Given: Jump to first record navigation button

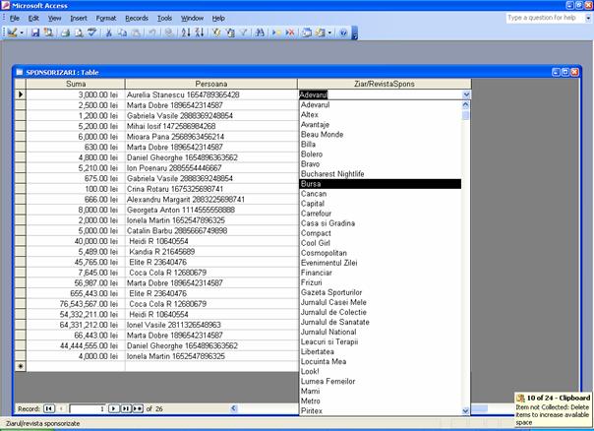Looking at the screenshot, I should point(48,407).
